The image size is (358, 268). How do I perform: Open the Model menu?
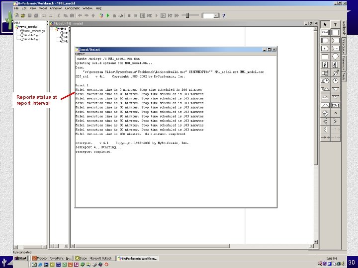(x=43, y=8)
